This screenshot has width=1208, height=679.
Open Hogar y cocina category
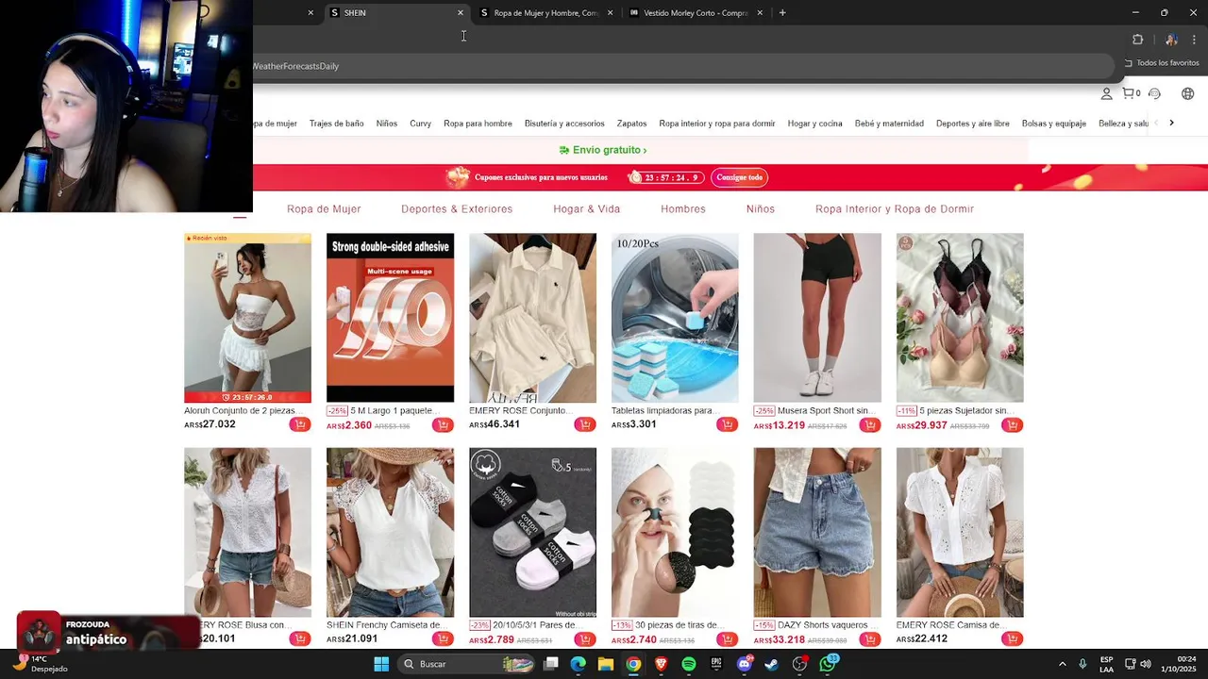(x=814, y=124)
